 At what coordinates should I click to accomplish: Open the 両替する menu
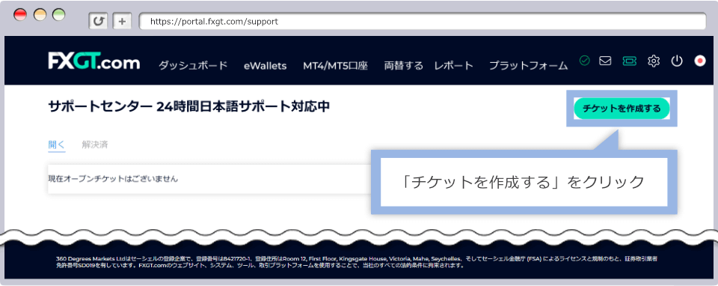tap(403, 66)
